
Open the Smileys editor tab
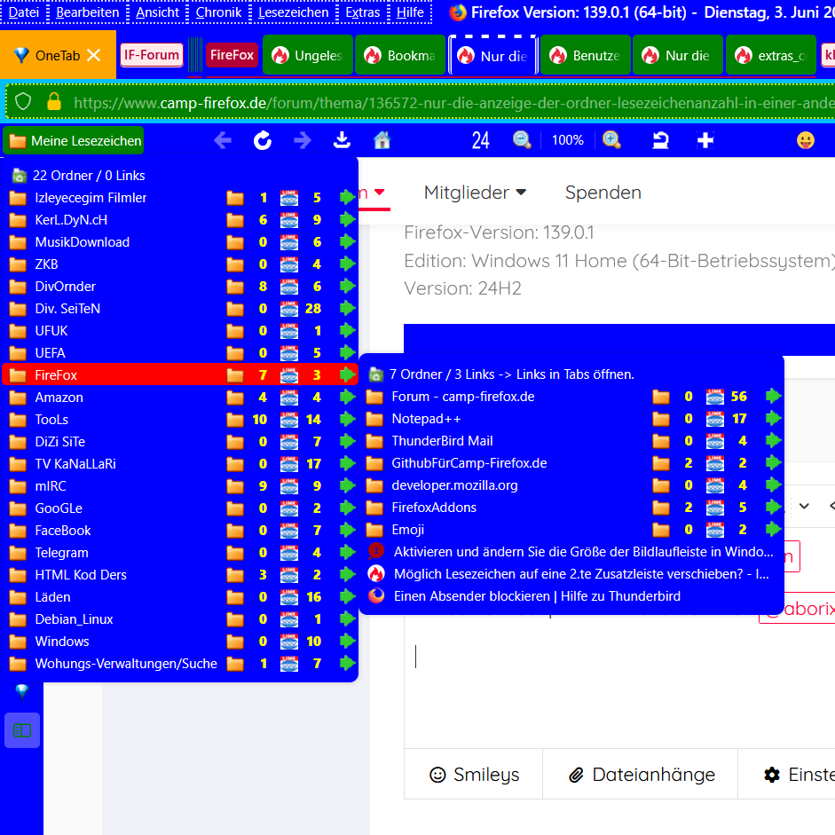pyautogui.click(x=474, y=775)
